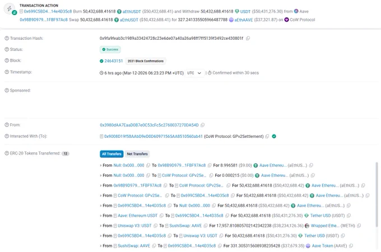The image size is (381, 252).
Task: Click the help icon beside From
Action: click(7, 125)
